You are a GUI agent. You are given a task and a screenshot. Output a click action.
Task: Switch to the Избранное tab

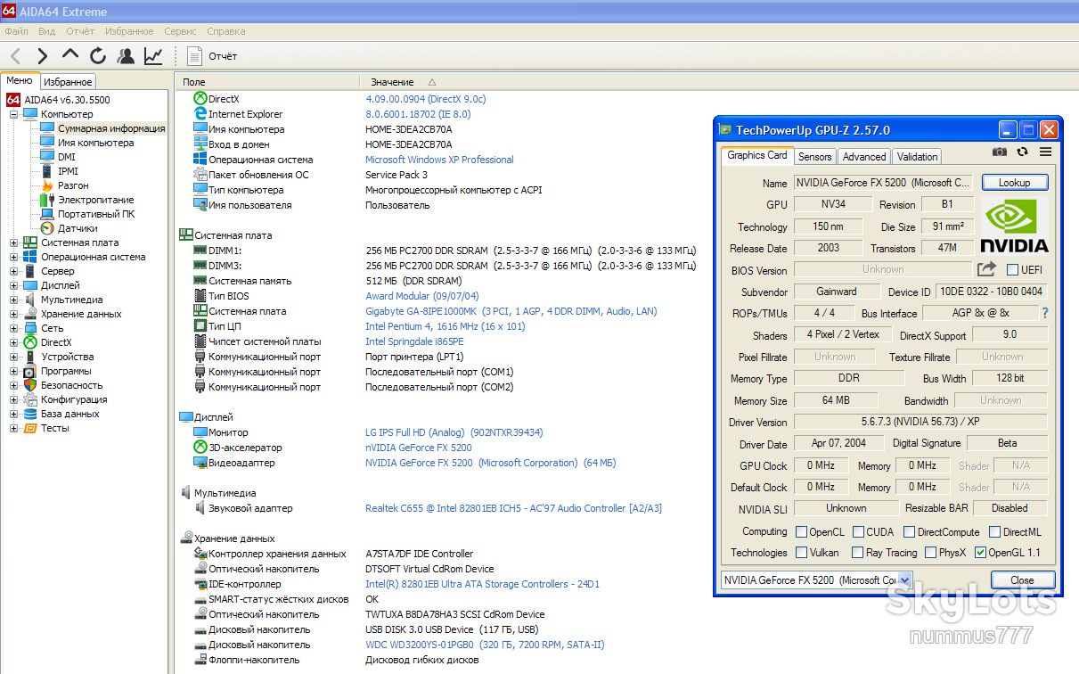coord(68,81)
